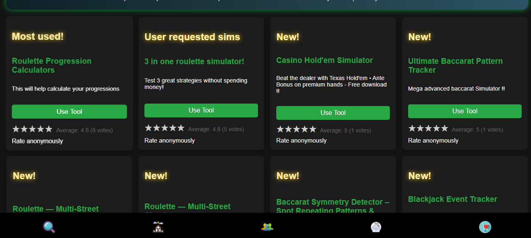This screenshot has height=238, width=531.
Task: Open the community people group icon
Action: coord(267,227)
